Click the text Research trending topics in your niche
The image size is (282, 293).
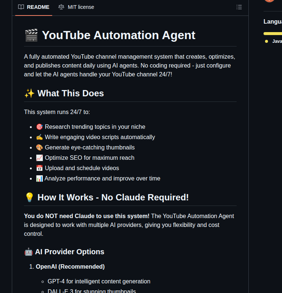click(95, 127)
